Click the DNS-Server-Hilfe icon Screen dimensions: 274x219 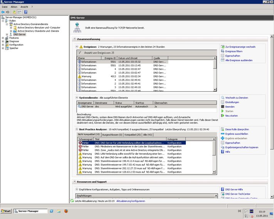[x=222, y=189]
